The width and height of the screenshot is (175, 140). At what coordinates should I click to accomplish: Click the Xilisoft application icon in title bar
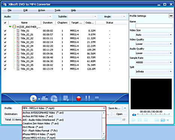click(x=5, y=4)
